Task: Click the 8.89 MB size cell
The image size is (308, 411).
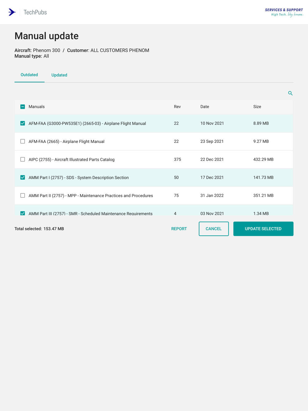Action: coord(261,123)
